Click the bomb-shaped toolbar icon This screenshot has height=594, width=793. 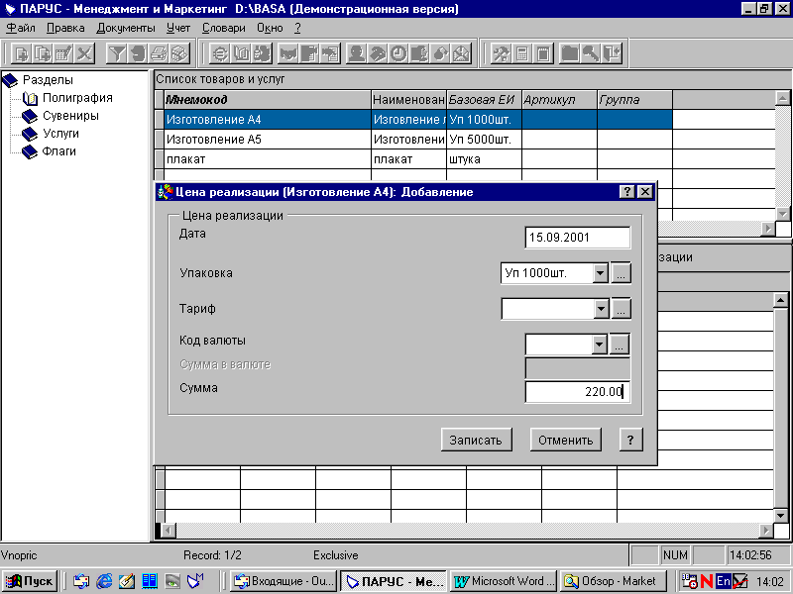[440, 53]
